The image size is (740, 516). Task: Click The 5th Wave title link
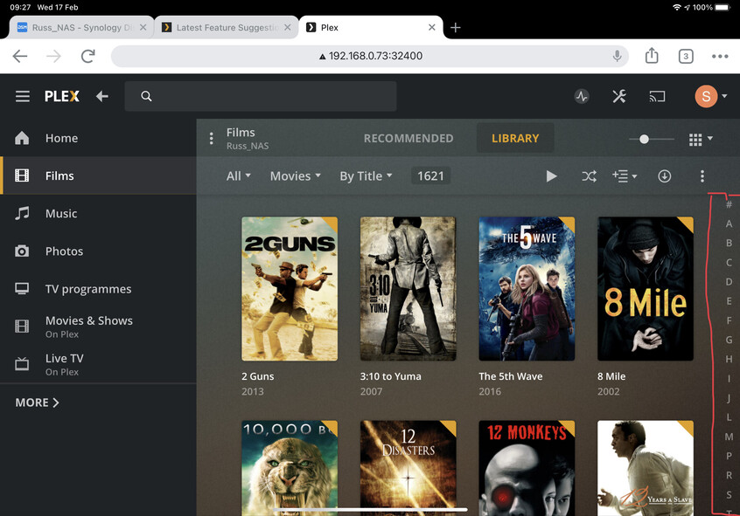point(511,376)
